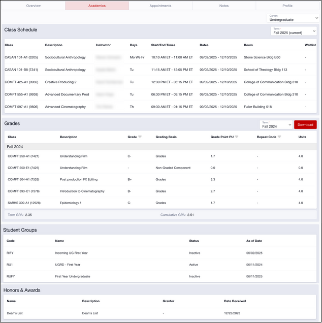Viewport: 322px width, 323px height.
Task: Switch to the Overview tab
Action: pos(34,6)
